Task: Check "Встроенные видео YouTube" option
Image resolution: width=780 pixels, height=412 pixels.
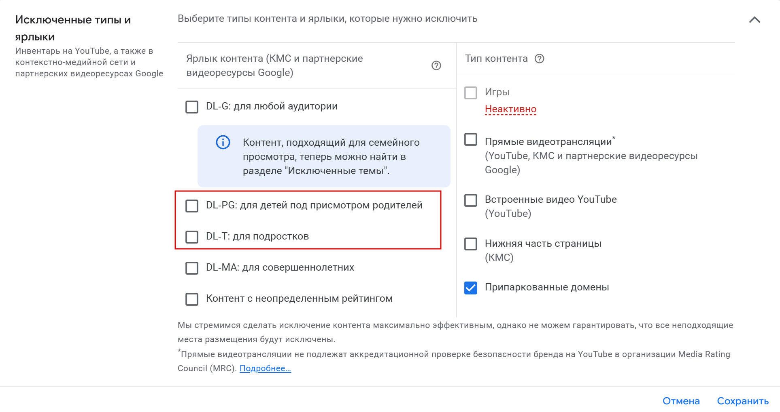Action: coord(471,200)
